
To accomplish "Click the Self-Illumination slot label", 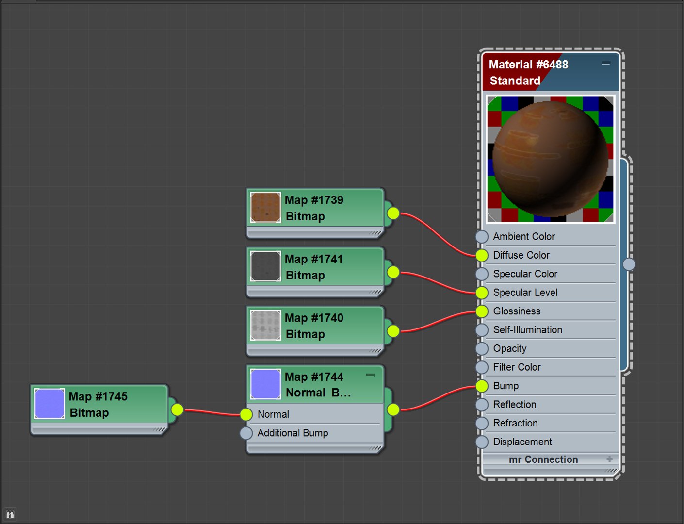I will tap(528, 330).
